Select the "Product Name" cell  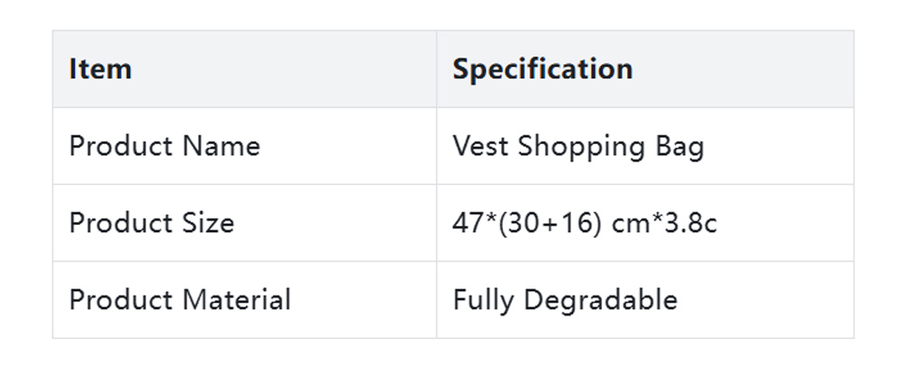pos(164,146)
